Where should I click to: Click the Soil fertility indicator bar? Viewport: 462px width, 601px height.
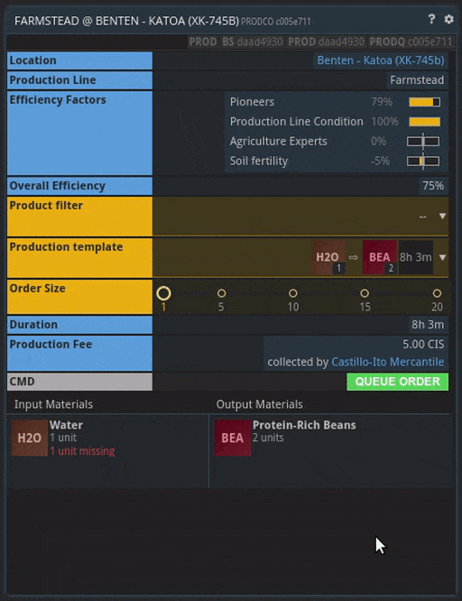tap(423, 161)
